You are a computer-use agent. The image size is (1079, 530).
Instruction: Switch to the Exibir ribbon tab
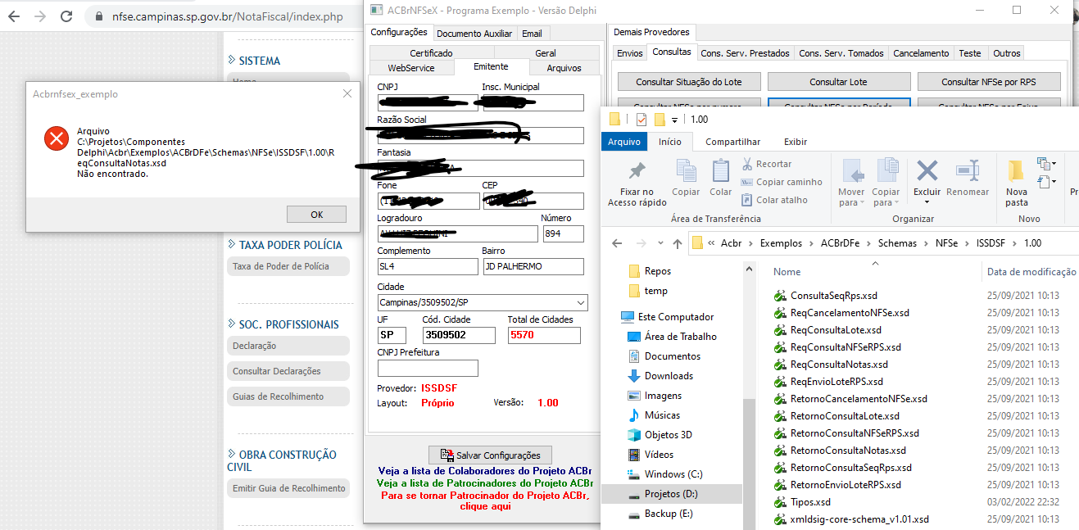coord(795,142)
